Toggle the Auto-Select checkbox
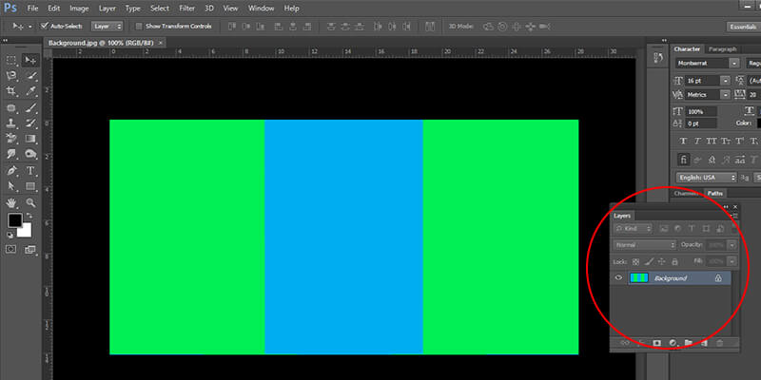Viewport: 761px width, 380px height. click(x=45, y=26)
